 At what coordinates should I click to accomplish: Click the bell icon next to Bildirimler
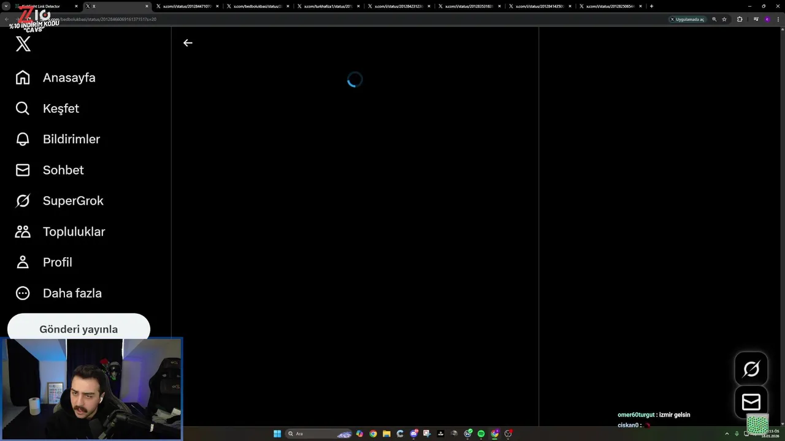pyautogui.click(x=23, y=139)
